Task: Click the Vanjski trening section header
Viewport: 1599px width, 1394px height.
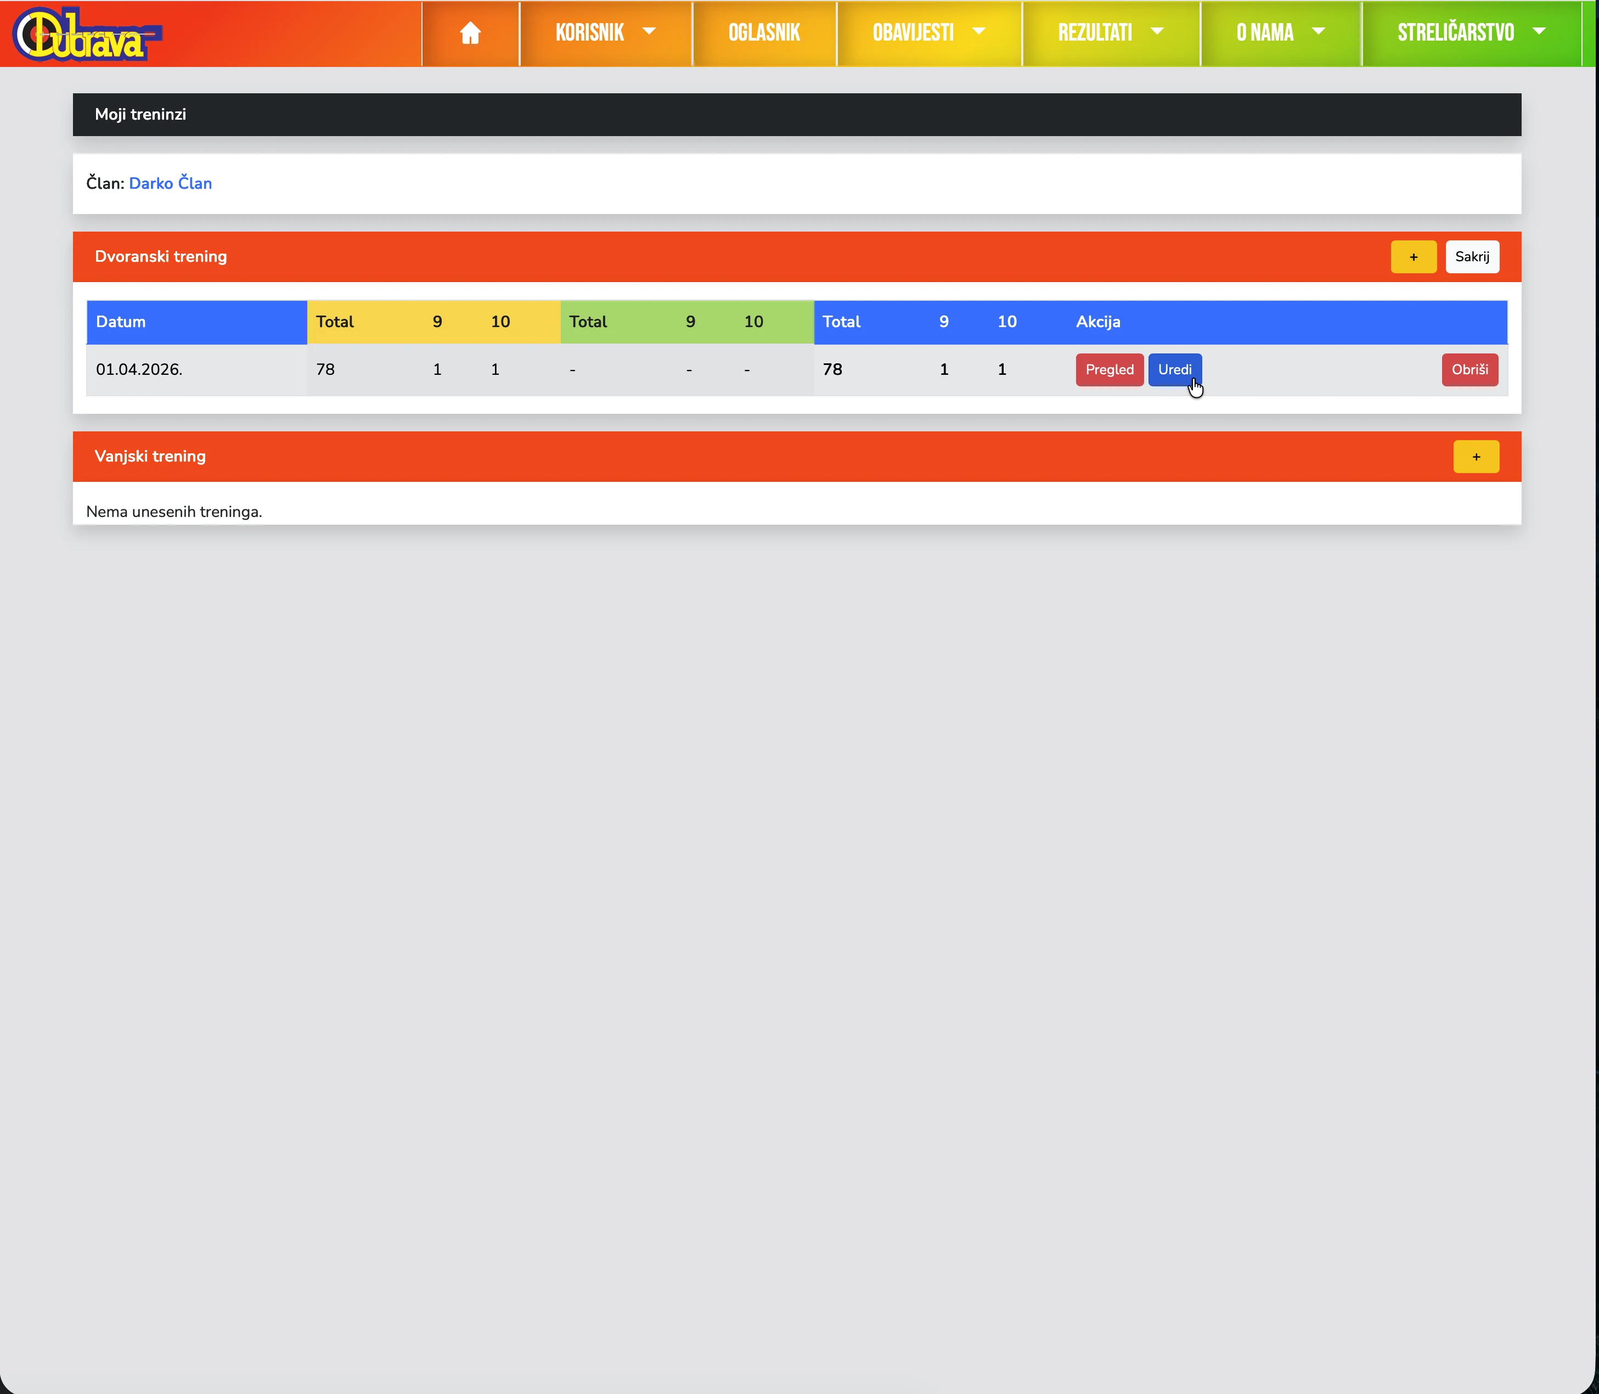Action: [x=150, y=457]
